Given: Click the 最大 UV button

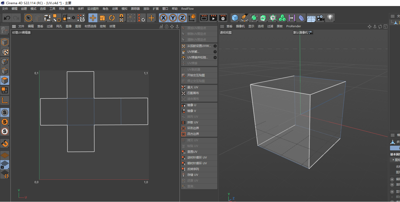Looking at the screenshot, I should [x=199, y=87].
